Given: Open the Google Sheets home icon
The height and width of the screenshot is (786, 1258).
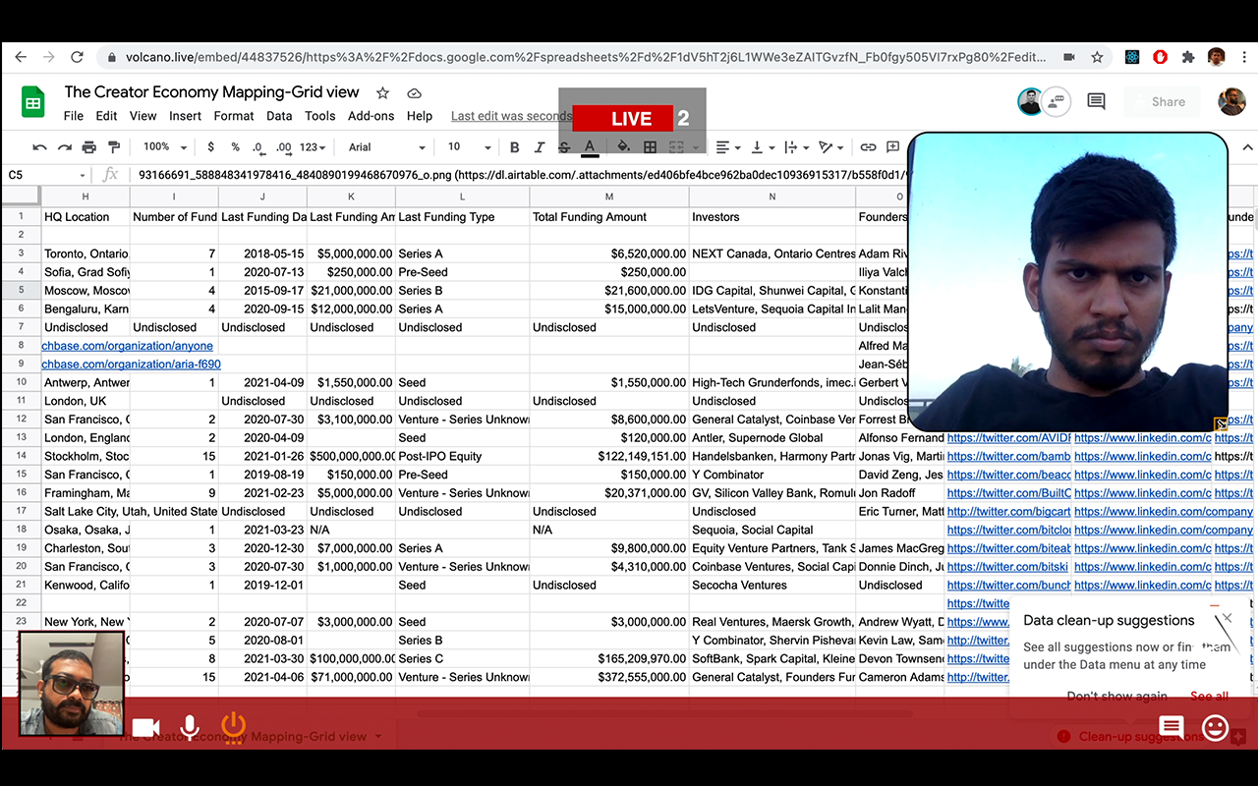Looking at the screenshot, I should coord(33,102).
